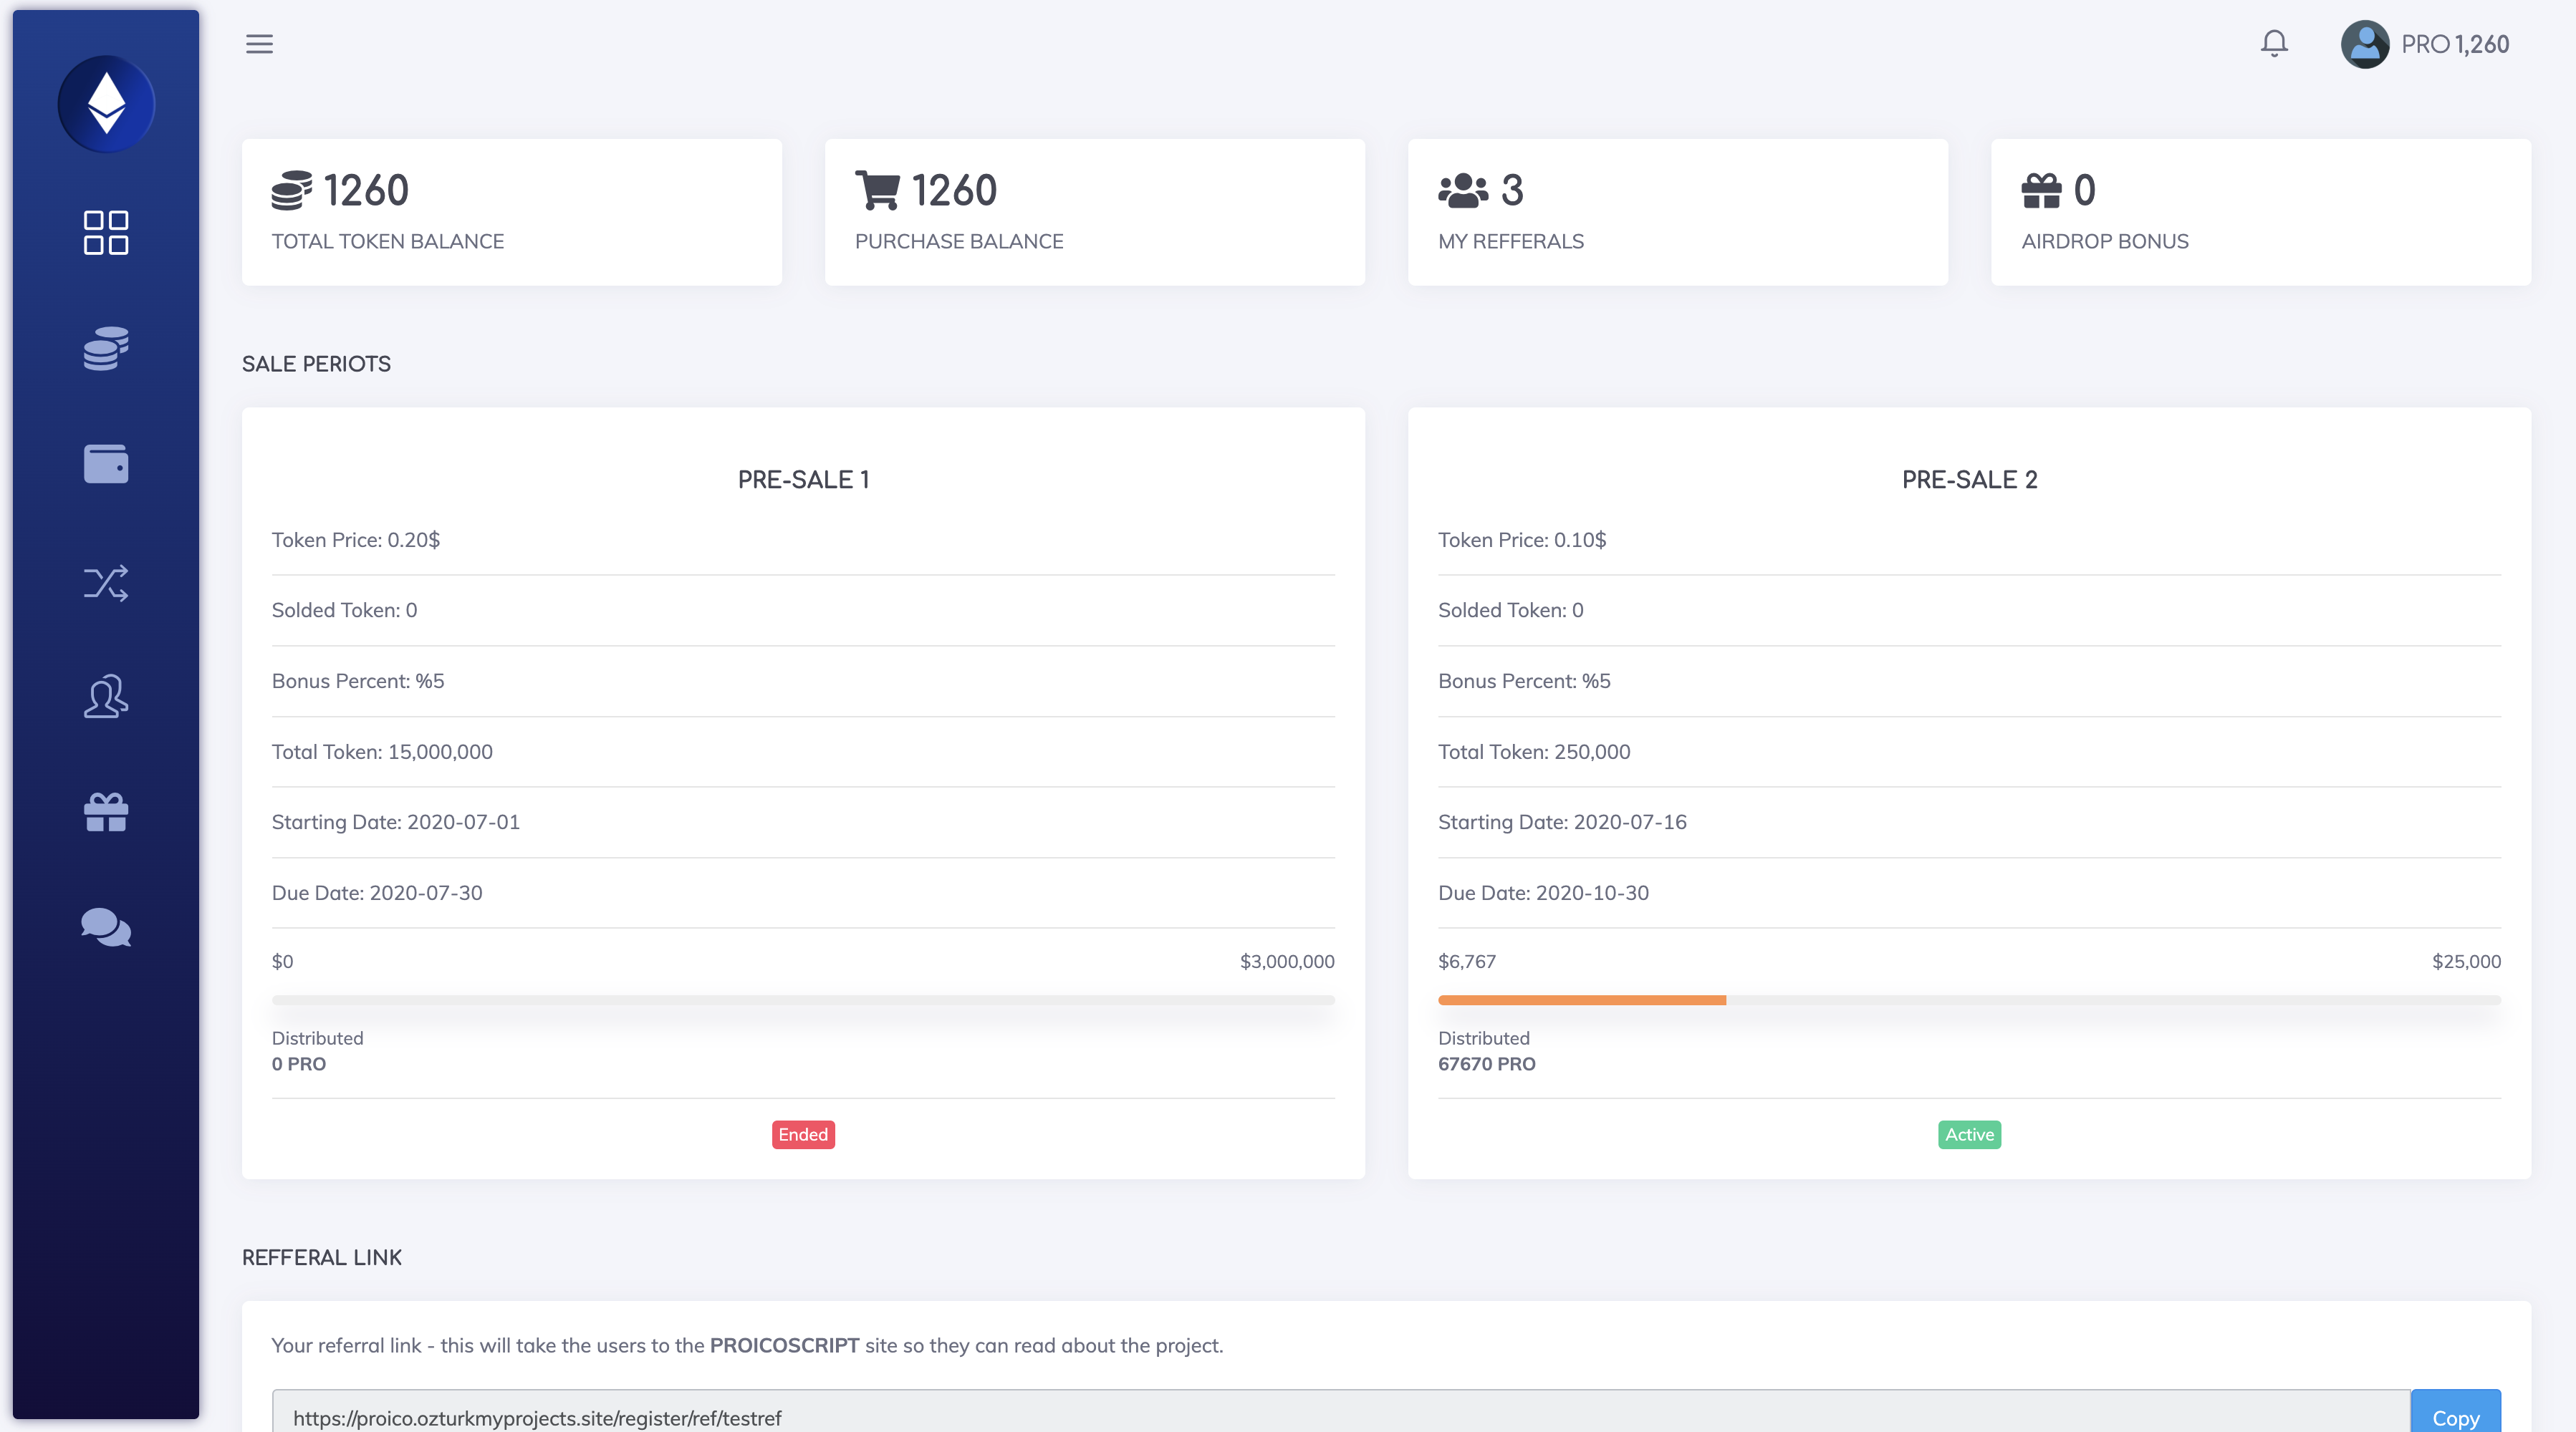The height and width of the screenshot is (1432, 2576).
Task: Click the user avatar picture
Action: (x=2365, y=44)
